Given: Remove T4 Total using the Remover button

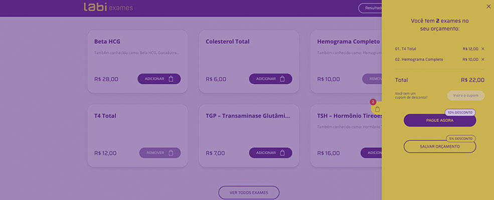Looking at the screenshot, I should pos(160,153).
